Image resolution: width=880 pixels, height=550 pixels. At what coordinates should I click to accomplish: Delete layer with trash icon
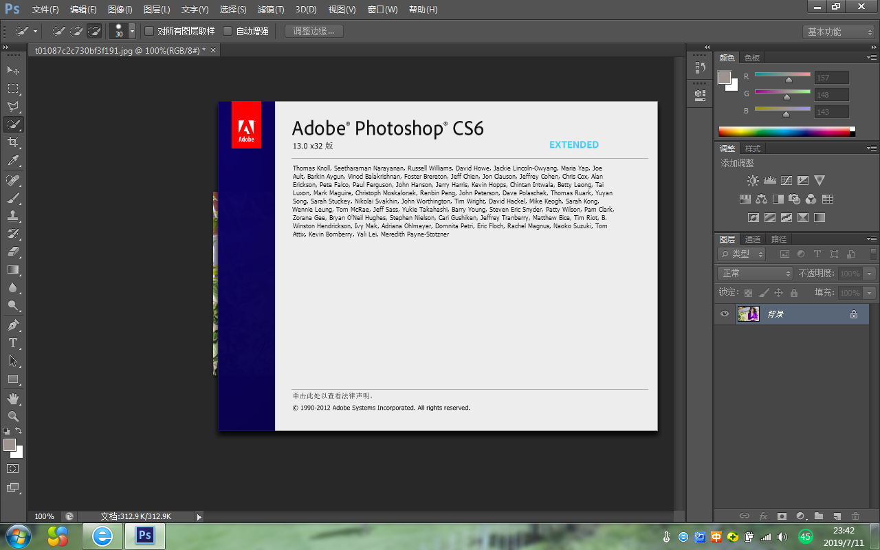pyautogui.click(x=855, y=516)
